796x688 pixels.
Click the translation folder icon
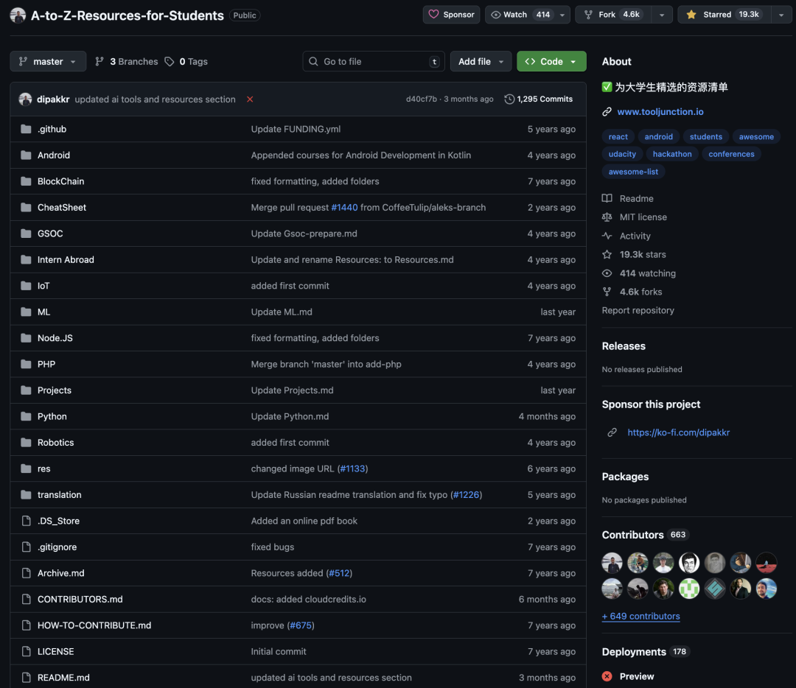tap(26, 495)
